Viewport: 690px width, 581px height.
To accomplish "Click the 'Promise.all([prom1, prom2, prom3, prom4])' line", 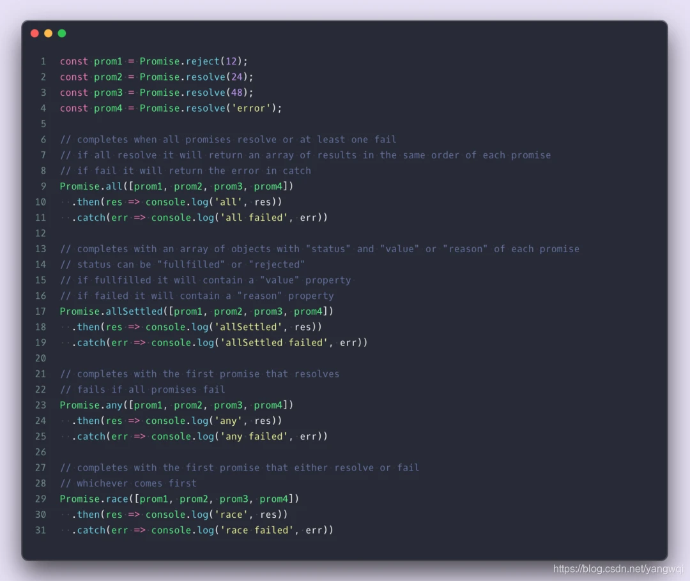I will (x=176, y=186).
